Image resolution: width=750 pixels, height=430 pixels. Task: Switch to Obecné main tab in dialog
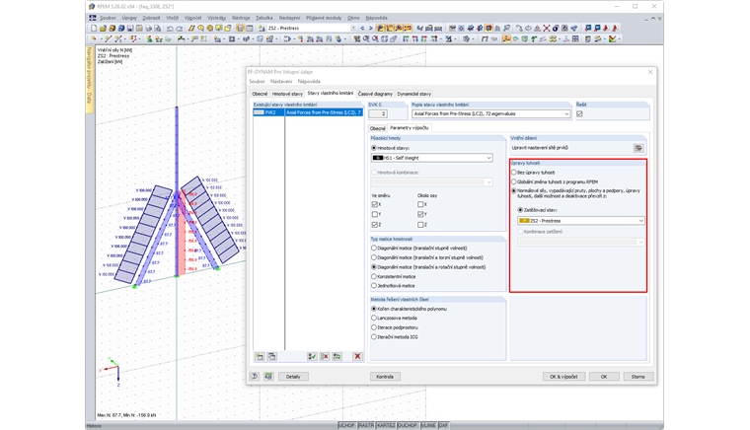click(260, 94)
